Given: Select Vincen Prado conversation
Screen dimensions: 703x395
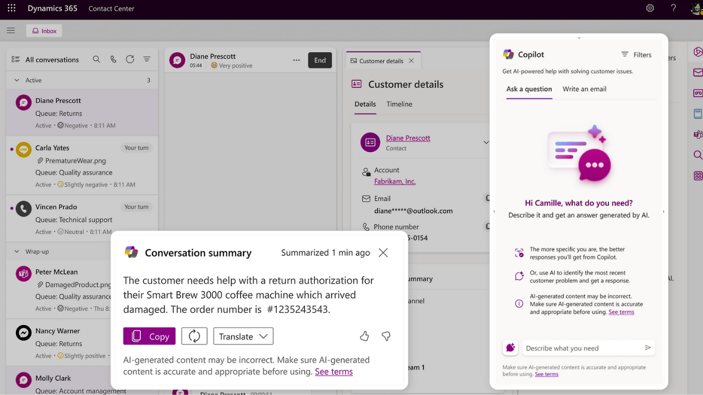Looking at the screenshot, I should (x=82, y=219).
